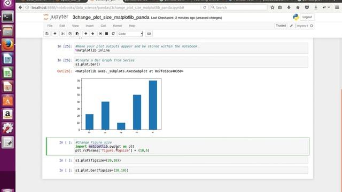Image resolution: width=342 pixels, height=192 pixels.
Task: Click the Logout button
Action: (x=307, y=17)
